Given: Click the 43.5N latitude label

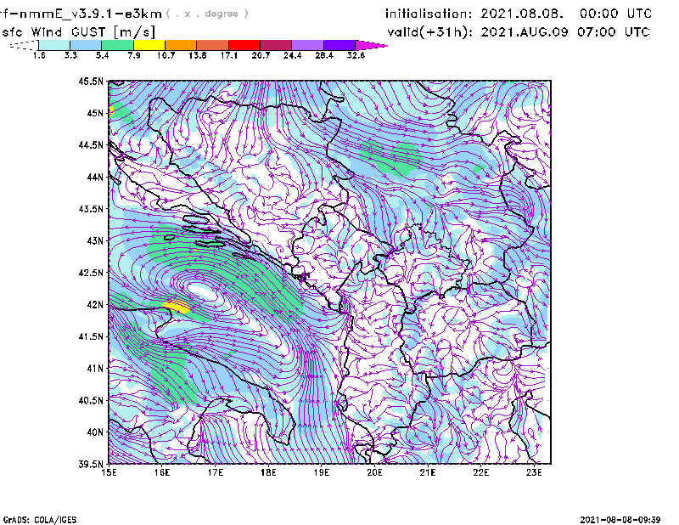Looking at the screenshot, I should pos(91,209).
